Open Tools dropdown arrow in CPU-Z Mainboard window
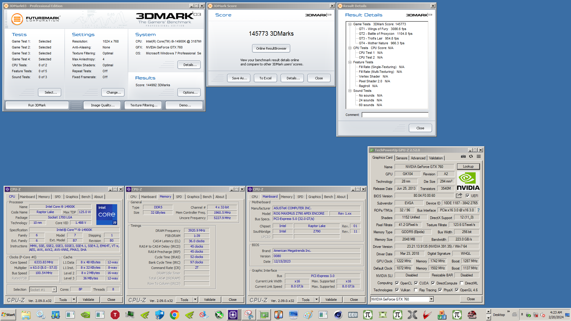The height and width of the screenshot is (321, 571). point(317,300)
